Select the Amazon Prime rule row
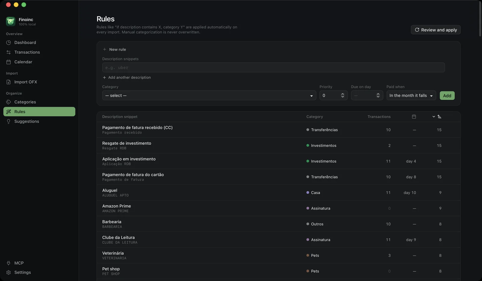The image size is (482, 281). 278,208
